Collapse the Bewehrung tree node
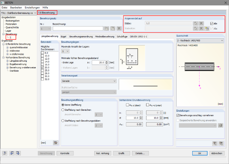Screen dimensions: 229x164 [3, 34]
